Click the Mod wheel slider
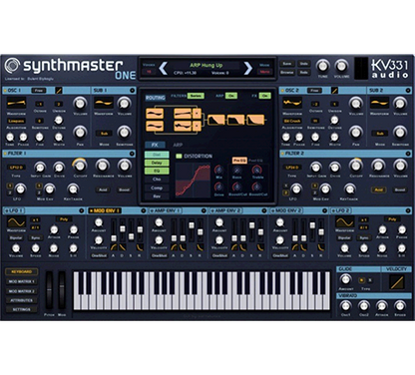The image size is (415, 375). click(x=62, y=291)
